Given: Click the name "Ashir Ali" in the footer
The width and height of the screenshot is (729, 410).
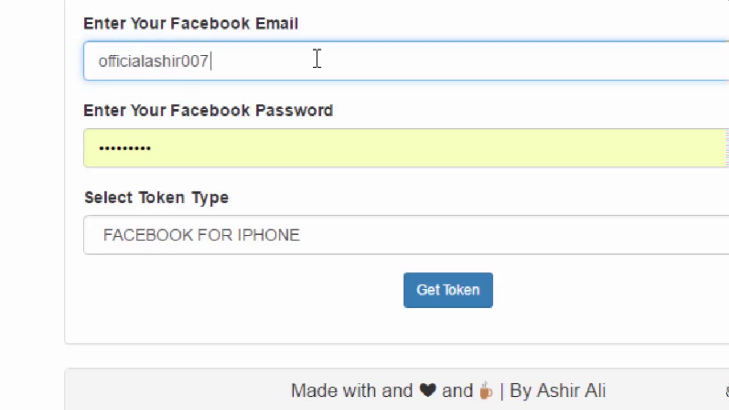Looking at the screenshot, I should pos(571,391).
